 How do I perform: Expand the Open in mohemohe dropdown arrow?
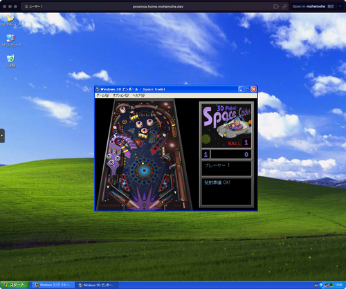[x=340, y=6]
